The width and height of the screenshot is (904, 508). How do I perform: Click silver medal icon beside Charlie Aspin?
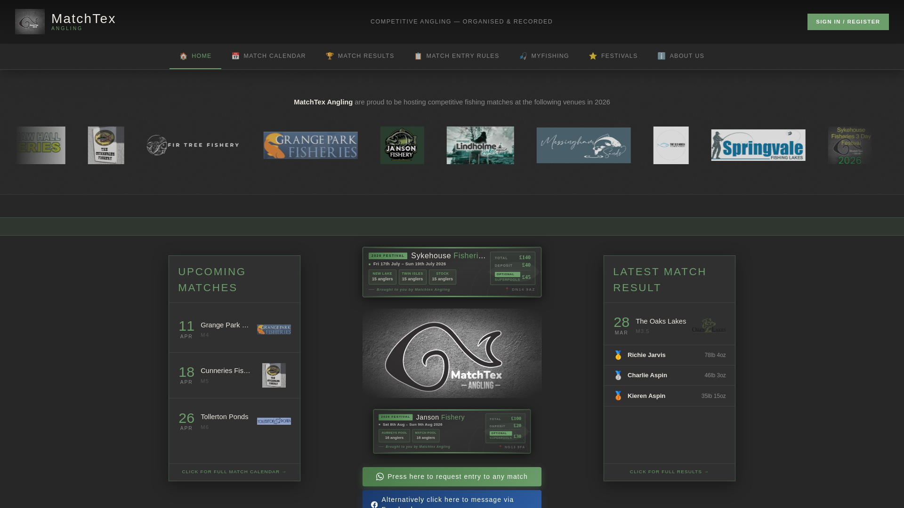[x=618, y=375]
